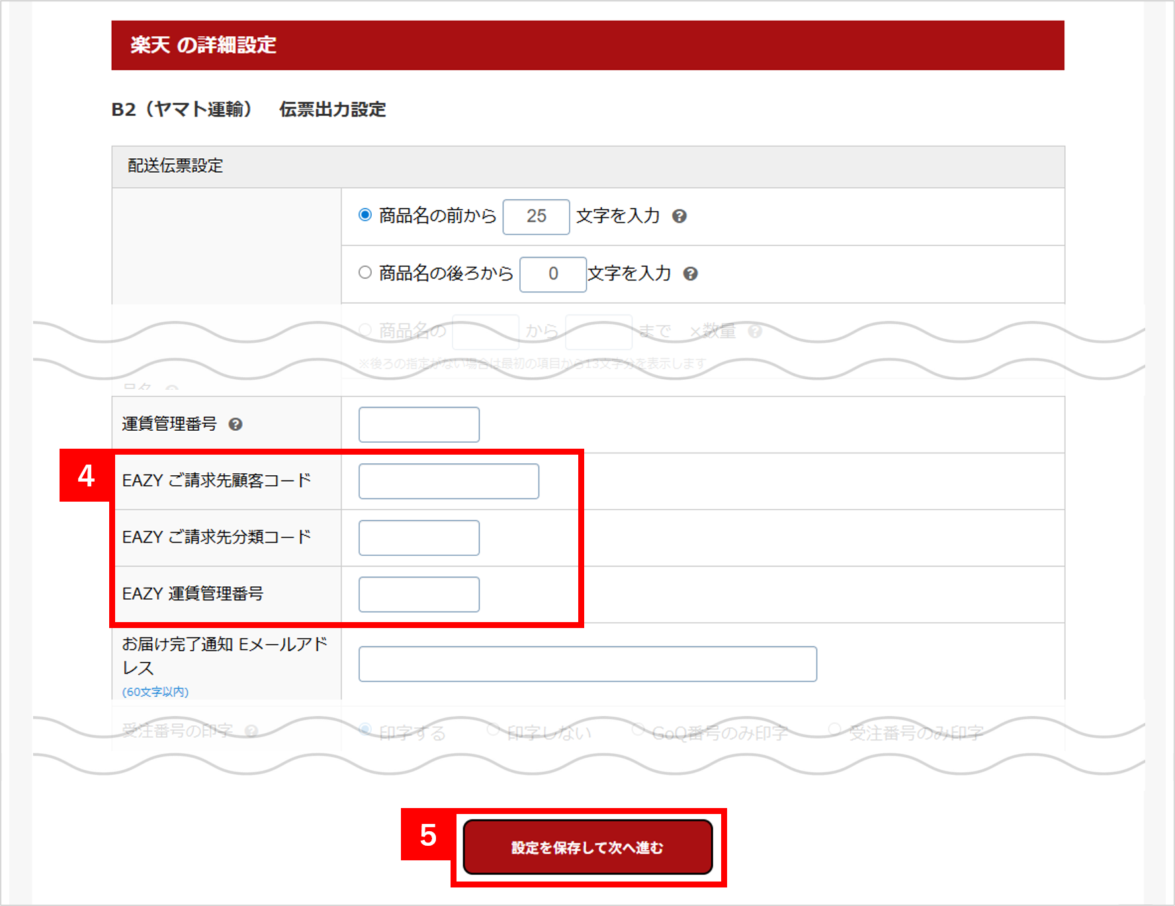
Task: Click the (60文字以内) link
Action: click(x=153, y=691)
